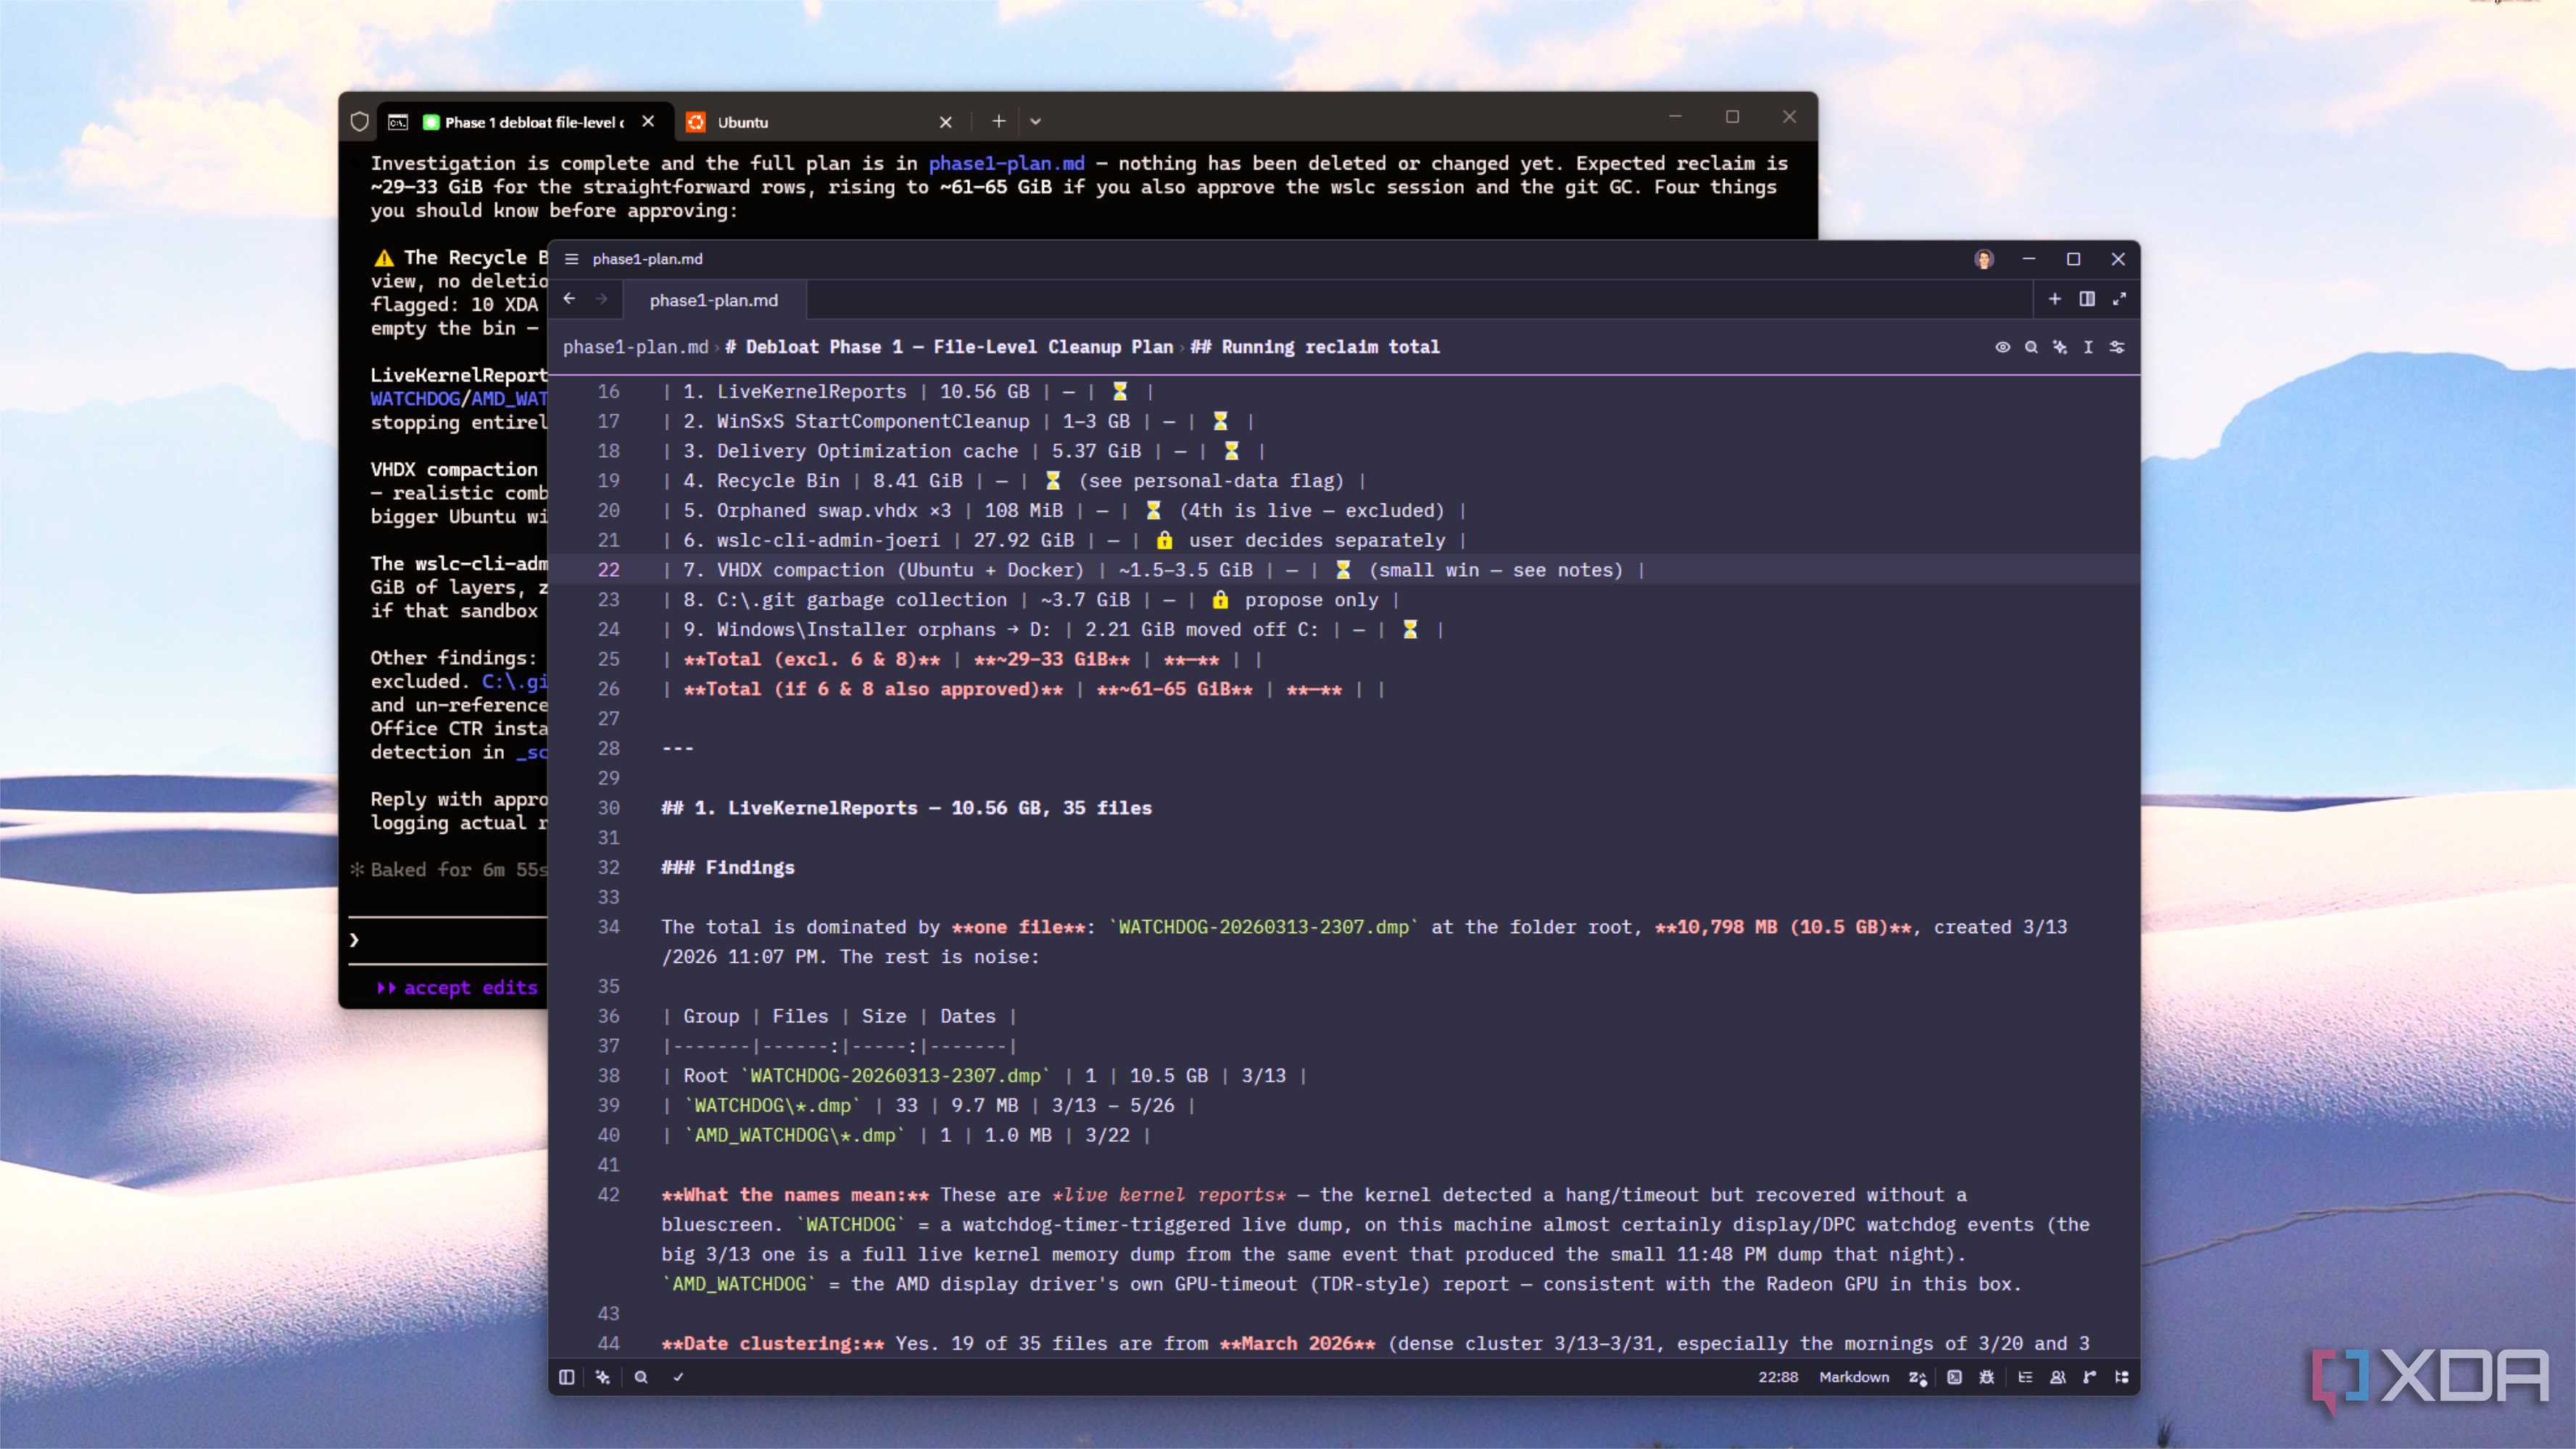The width and height of the screenshot is (2576, 1449).
Task: Click the WATCHDOG link in terminal output
Action: [415, 398]
